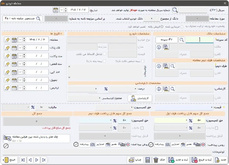Check the بیمه بدنه دارد checkbox
Screen dimensions: 229x165
[104, 61]
